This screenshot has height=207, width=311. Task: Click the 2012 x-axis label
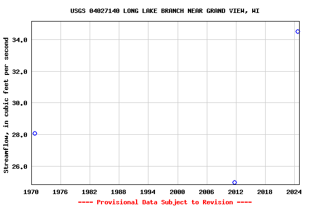pyautogui.click(x=235, y=192)
